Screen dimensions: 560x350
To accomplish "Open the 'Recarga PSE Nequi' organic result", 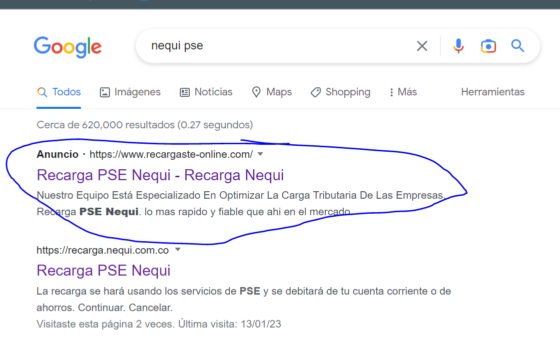I will (x=103, y=271).
